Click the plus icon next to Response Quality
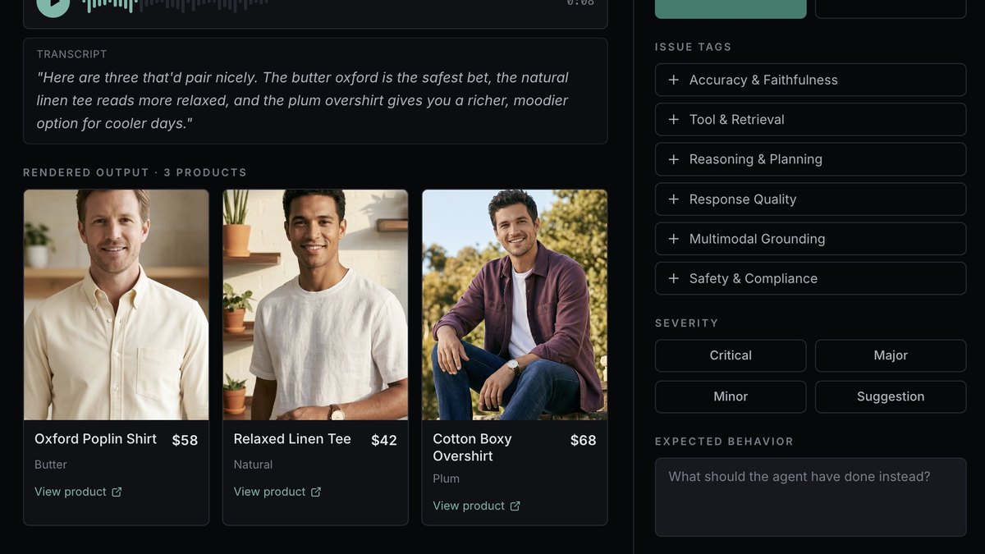985x554 pixels. pos(673,199)
